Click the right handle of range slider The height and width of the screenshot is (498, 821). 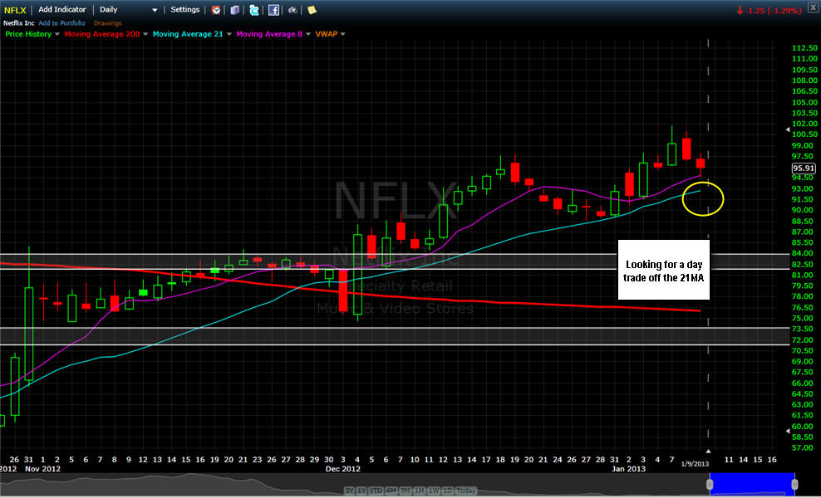coord(794,485)
